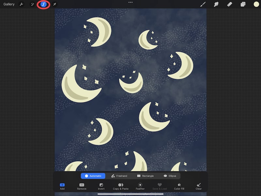Viewport: 261px width, 196px height.
Task: Select the Smudge tool
Action: (216, 4)
